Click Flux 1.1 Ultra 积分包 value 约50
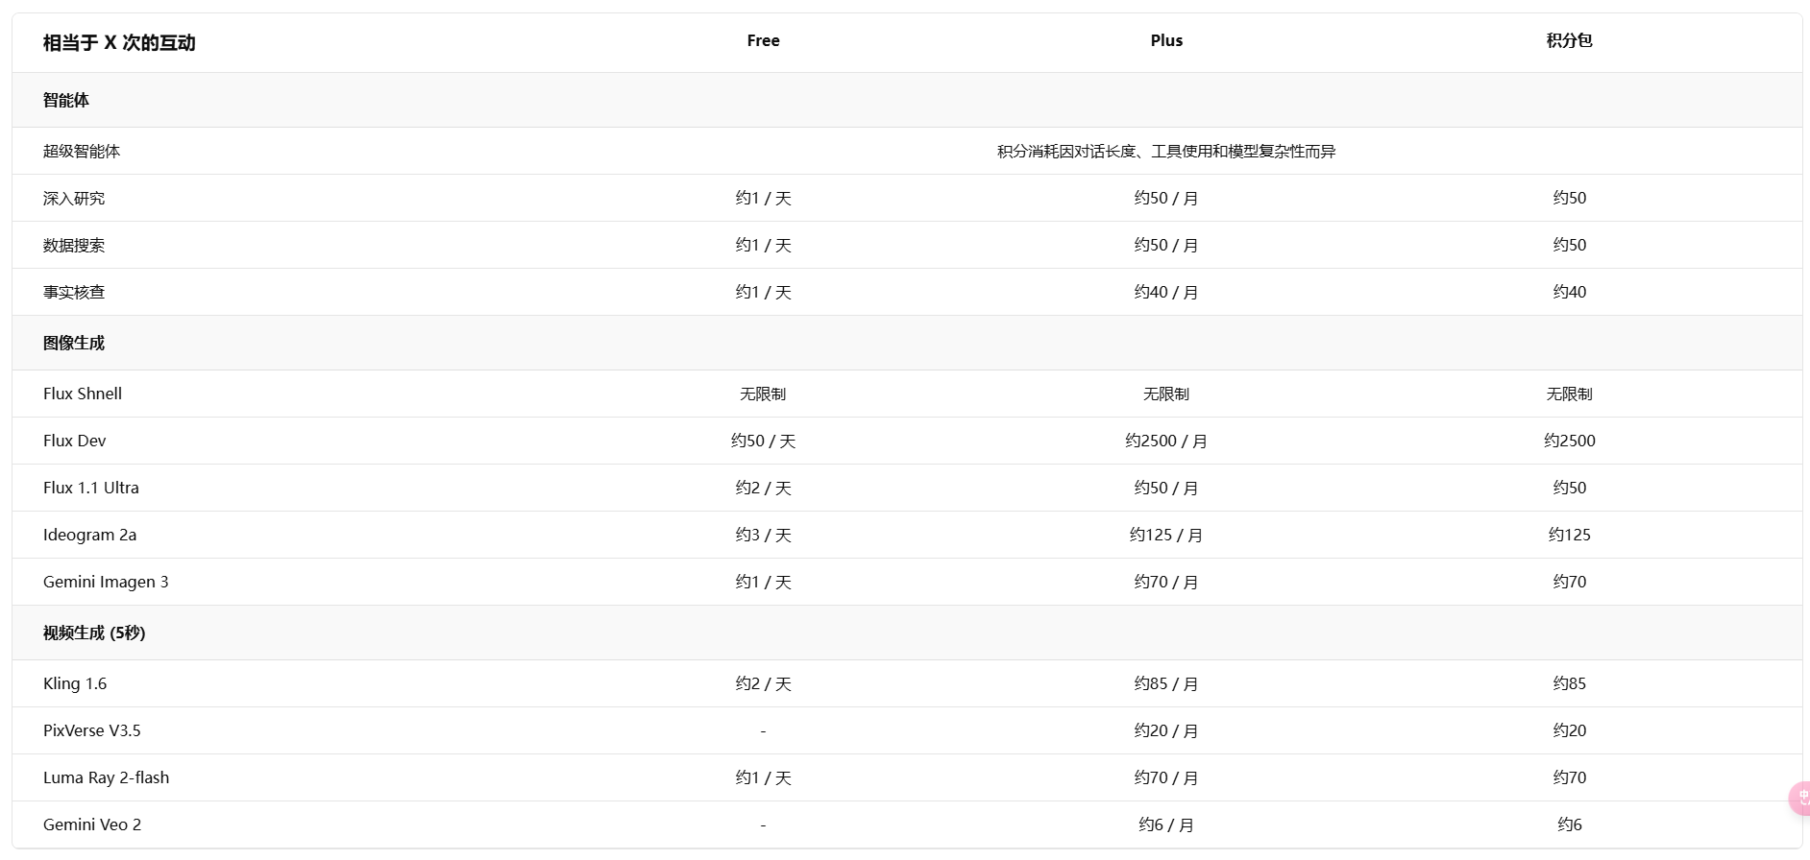This screenshot has height=860, width=1810. point(1569,488)
